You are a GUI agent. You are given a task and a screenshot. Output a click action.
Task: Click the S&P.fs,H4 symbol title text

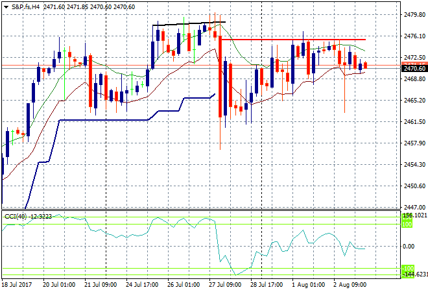click(x=26, y=7)
